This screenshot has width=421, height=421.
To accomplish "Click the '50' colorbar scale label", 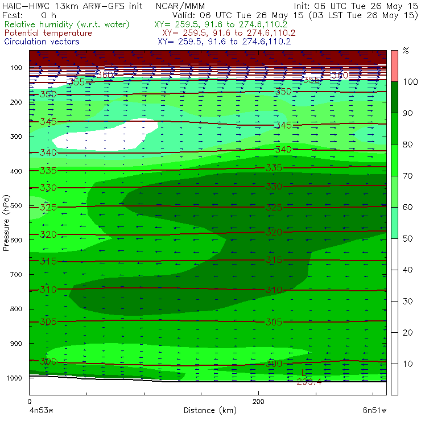I will tap(407, 238).
